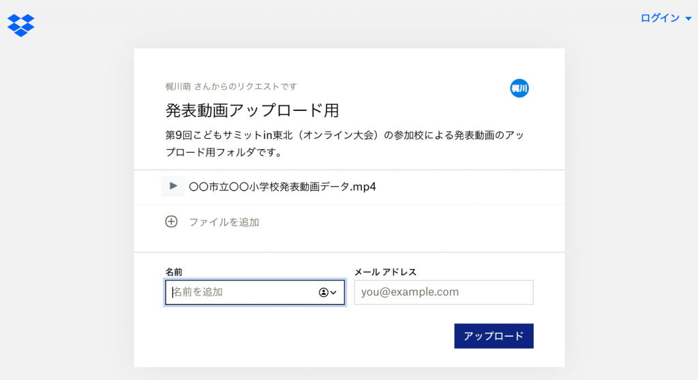698x380 pixels.
Task: Click the アップロード button
Action: (x=494, y=336)
